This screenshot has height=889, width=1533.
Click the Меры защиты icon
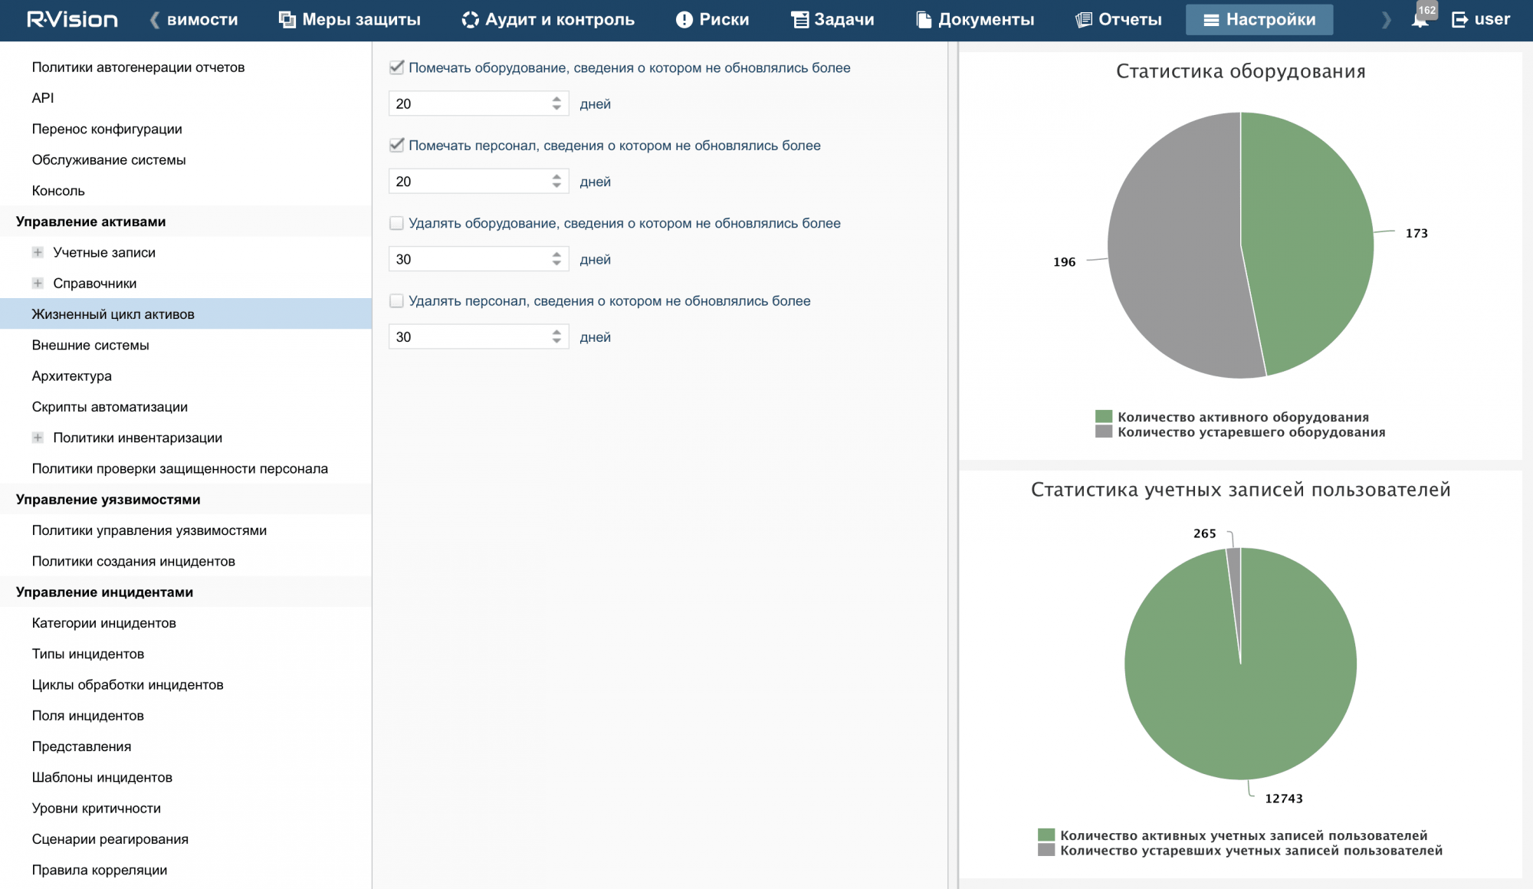pos(287,20)
